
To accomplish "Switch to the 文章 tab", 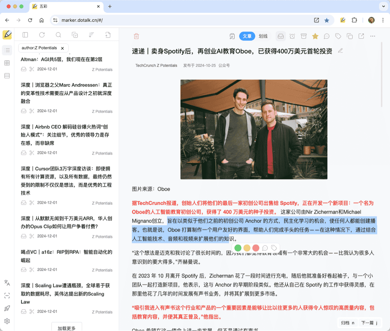I will pyautogui.click(x=247, y=36).
